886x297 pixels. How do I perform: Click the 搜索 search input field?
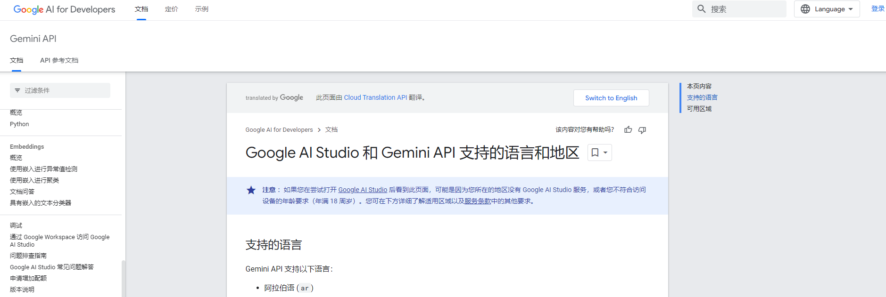(x=745, y=9)
